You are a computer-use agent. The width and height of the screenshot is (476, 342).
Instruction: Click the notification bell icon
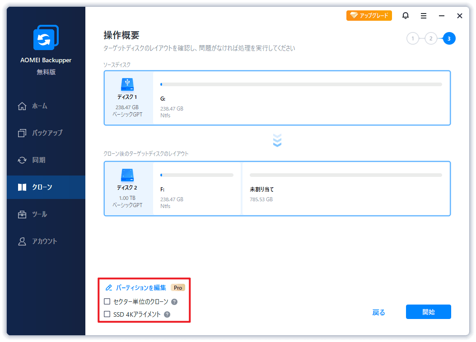click(405, 15)
